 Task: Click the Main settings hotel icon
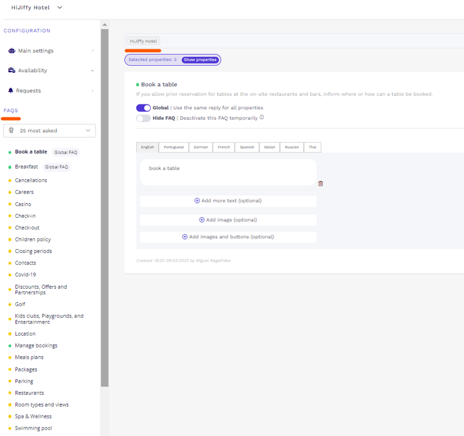pos(12,51)
